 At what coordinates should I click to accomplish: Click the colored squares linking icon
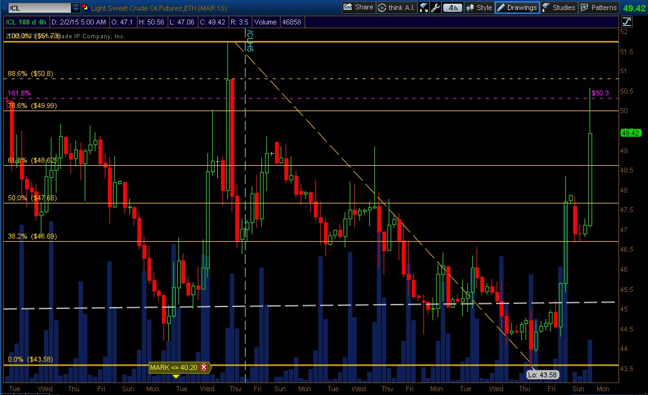[x=85, y=8]
